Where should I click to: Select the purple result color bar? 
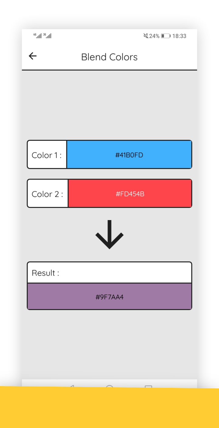tap(109, 296)
